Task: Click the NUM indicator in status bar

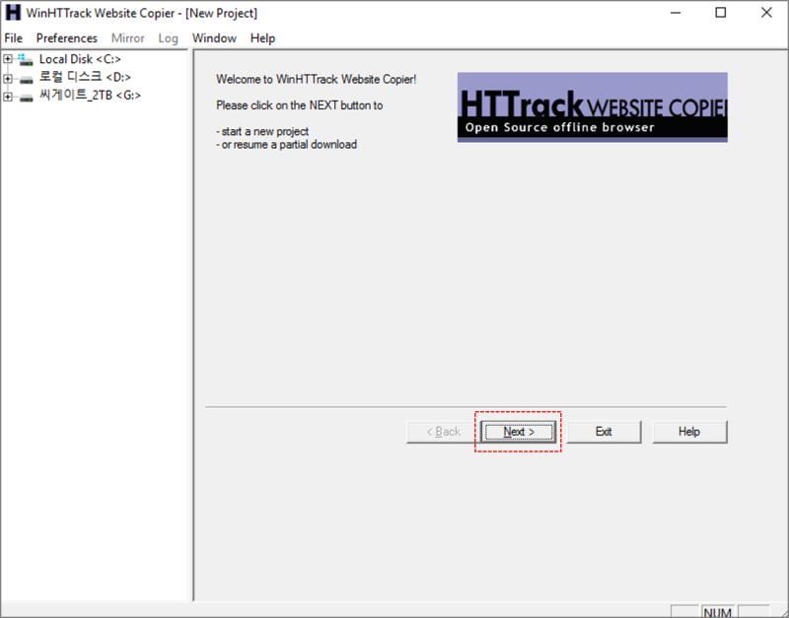Action: coord(718,612)
